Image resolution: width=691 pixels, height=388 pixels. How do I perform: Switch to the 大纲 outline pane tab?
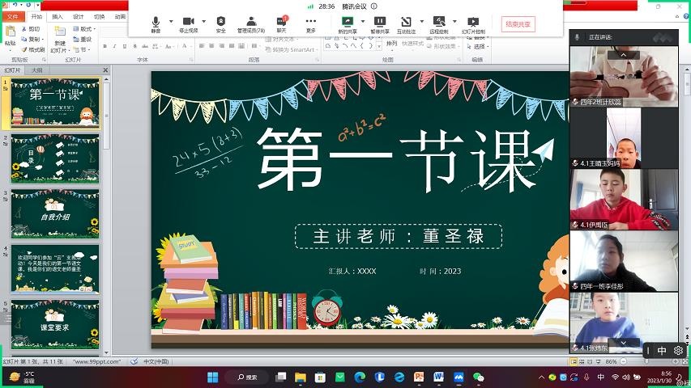point(37,70)
